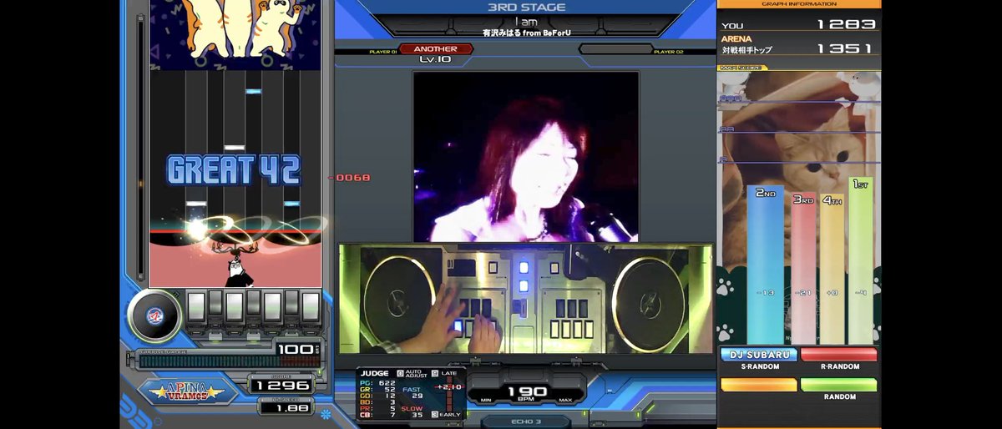Click the 'Lv.10' level text

coord(435,59)
